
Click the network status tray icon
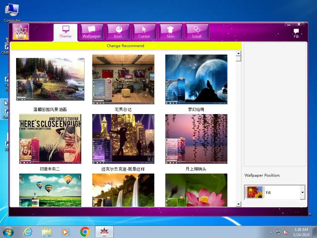[x=278, y=232]
